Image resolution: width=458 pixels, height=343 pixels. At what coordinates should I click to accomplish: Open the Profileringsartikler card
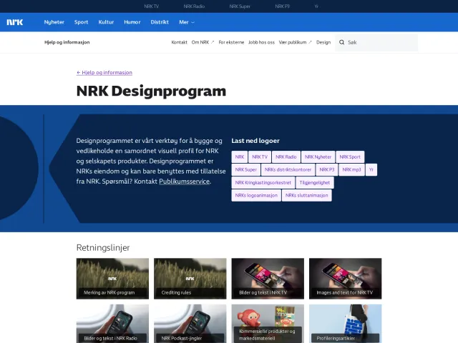click(x=345, y=324)
